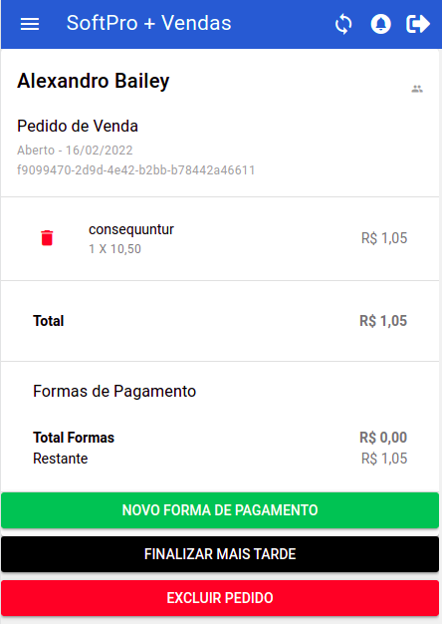
Task: Click the SoftPro + Vendas title
Action: pyautogui.click(x=148, y=23)
